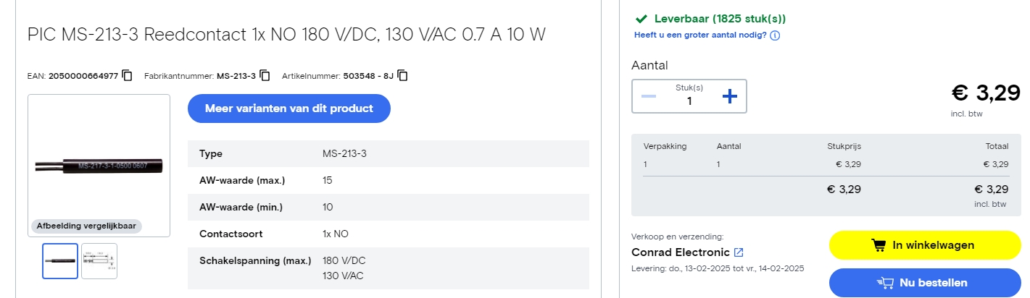Open external link icon beside Conrad Electronic
The height and width of the screenshot is (298, 1030).
(x=739, y=252)
